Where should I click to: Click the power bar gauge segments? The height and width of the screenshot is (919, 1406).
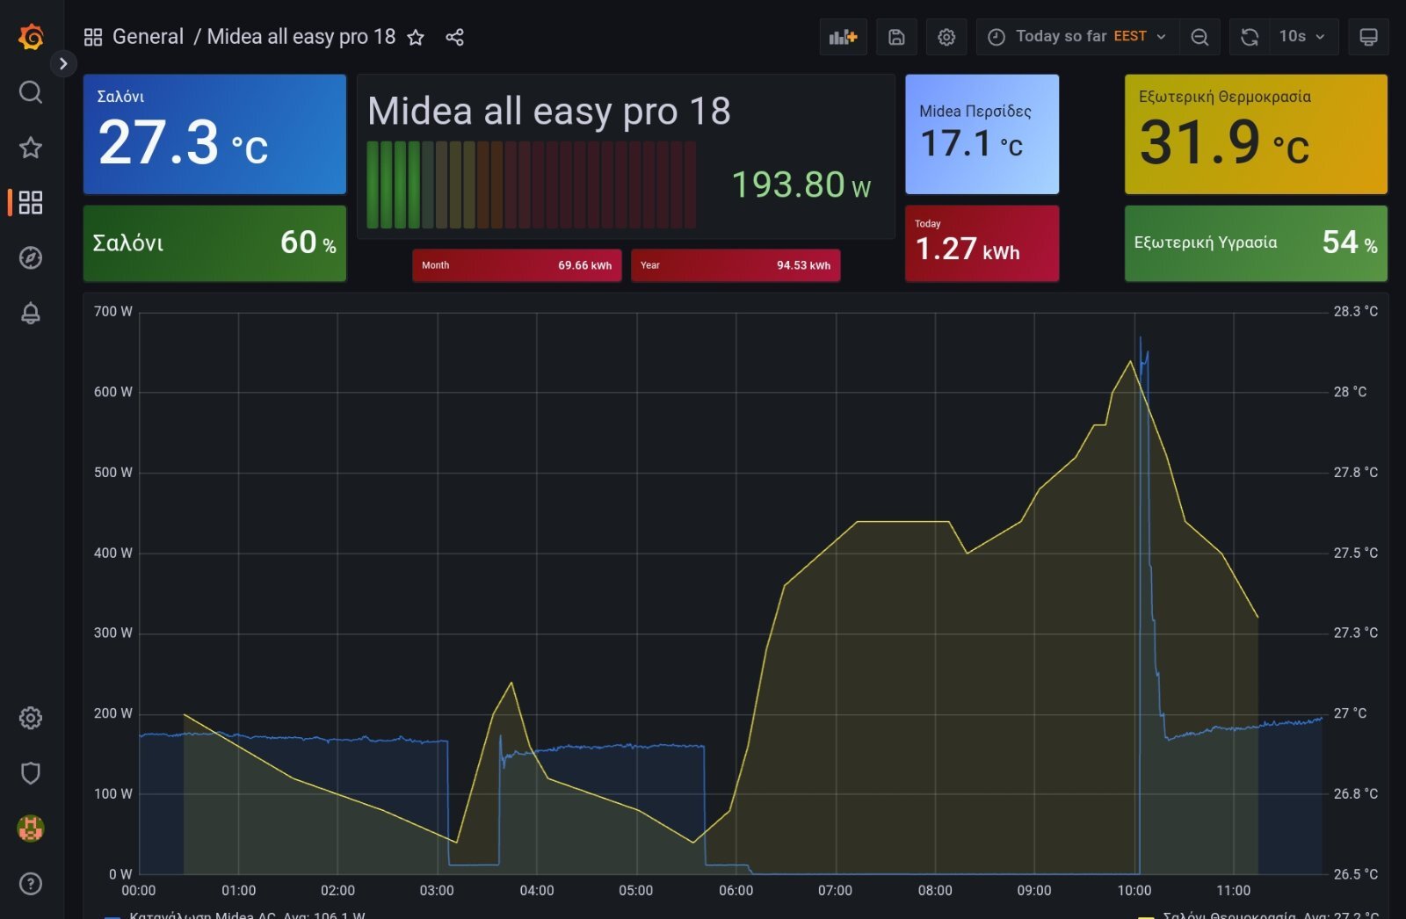(x=532, y=185)
